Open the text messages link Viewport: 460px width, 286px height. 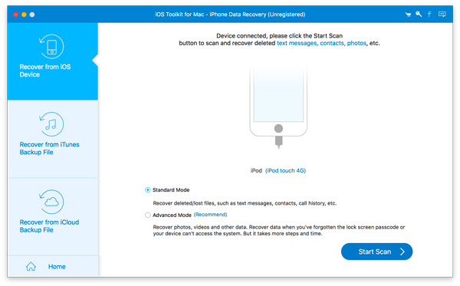(297, 43)
